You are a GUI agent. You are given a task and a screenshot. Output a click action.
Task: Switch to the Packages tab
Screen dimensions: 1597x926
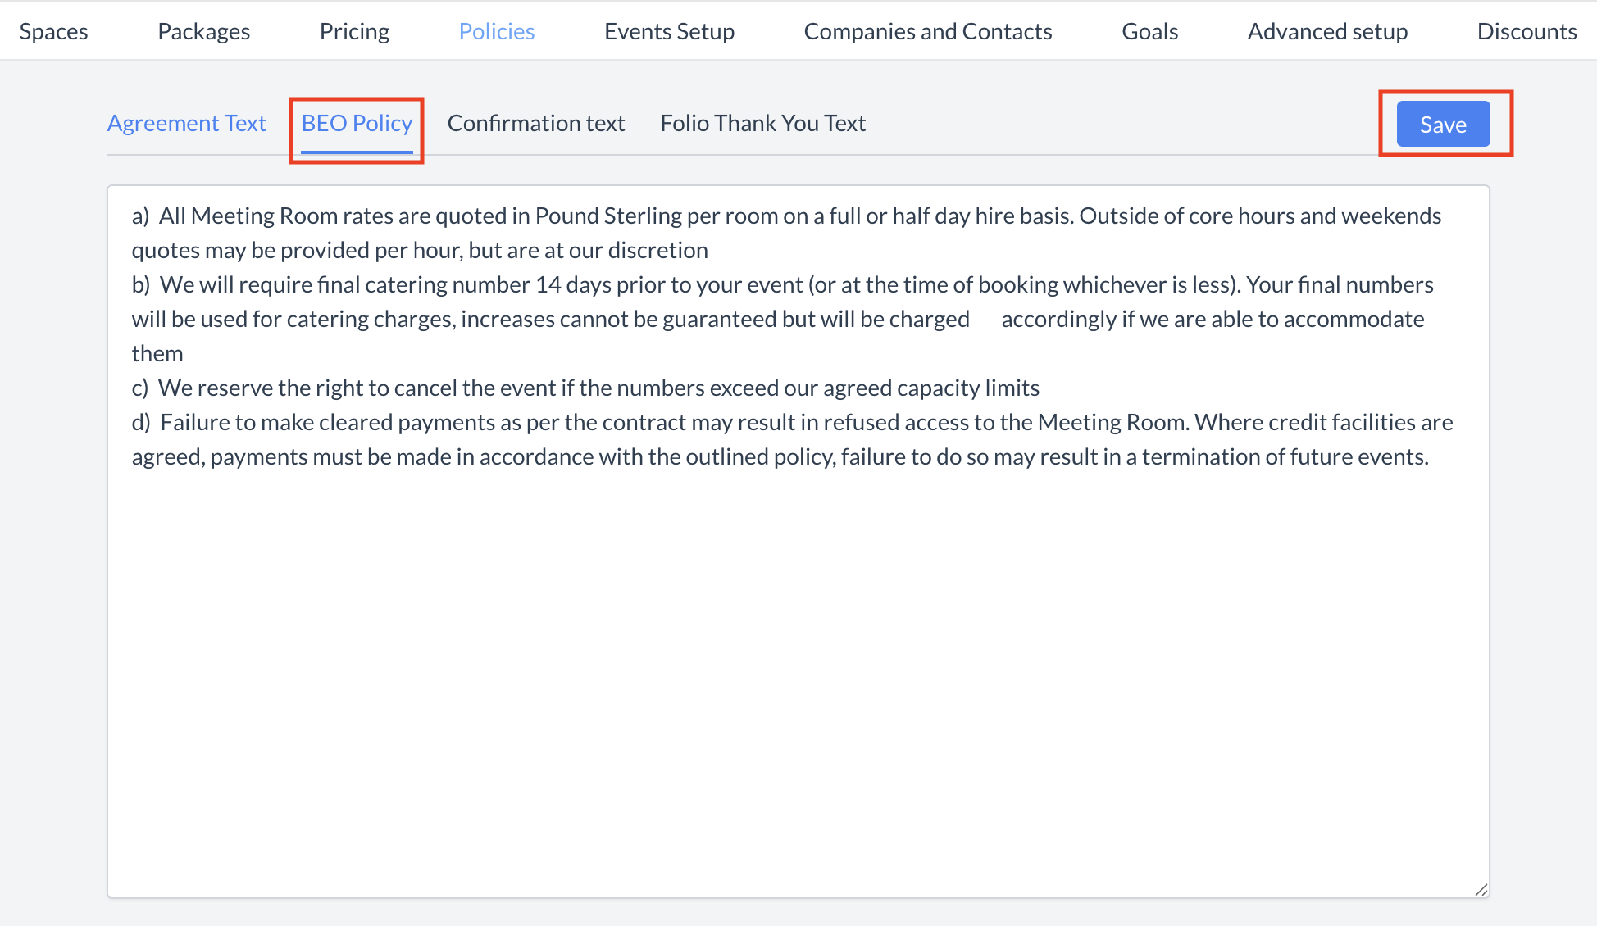(203, 31)
